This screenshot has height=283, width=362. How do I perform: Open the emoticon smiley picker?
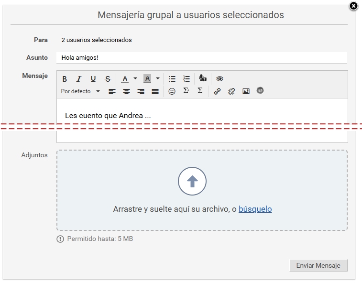coord(172,91)
